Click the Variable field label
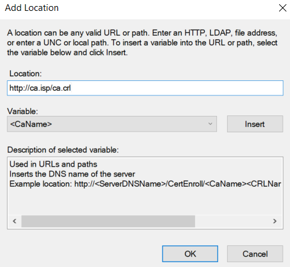290x267 pixels. click(22, 111)
